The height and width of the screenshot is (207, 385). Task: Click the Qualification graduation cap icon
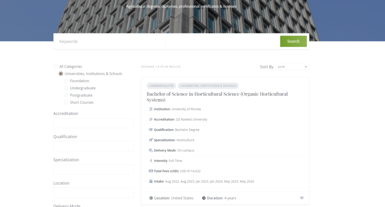[x=151, y=130]
